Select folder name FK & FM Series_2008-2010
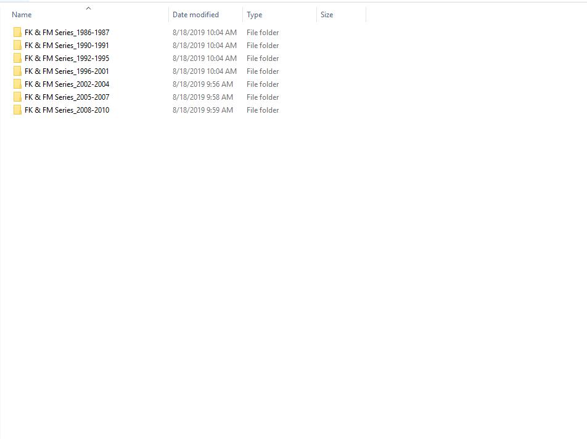Image resolution: width=587 pixels, height=439 pixels. 67,110
